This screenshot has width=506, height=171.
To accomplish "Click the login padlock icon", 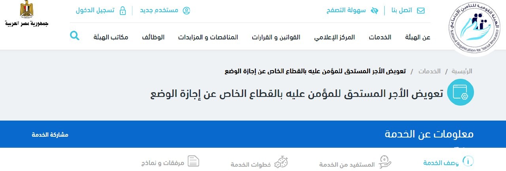I will pos(123,10).
